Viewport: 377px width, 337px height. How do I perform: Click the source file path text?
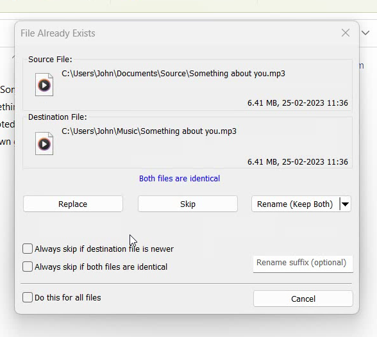[x=173, y=74]
